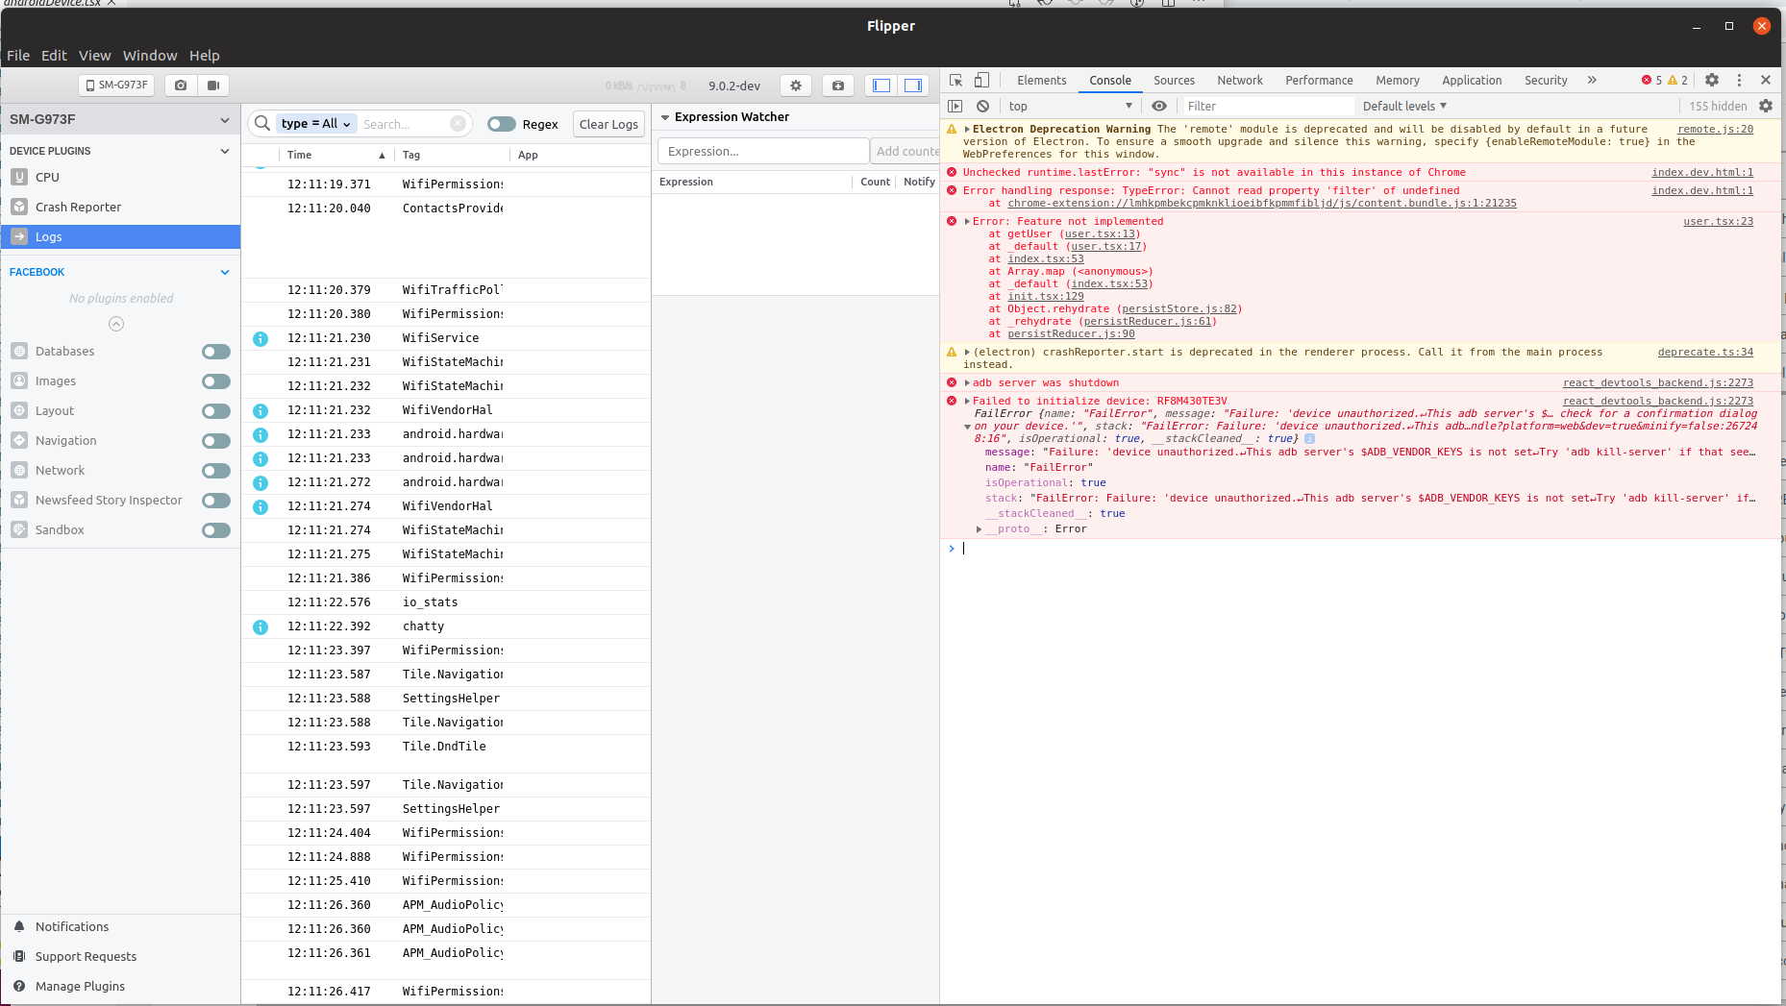The width and height of the screenshot is (1786, 1006).
Task: Open the View menu
Action: pyautogui.click(x=94, y=55)
